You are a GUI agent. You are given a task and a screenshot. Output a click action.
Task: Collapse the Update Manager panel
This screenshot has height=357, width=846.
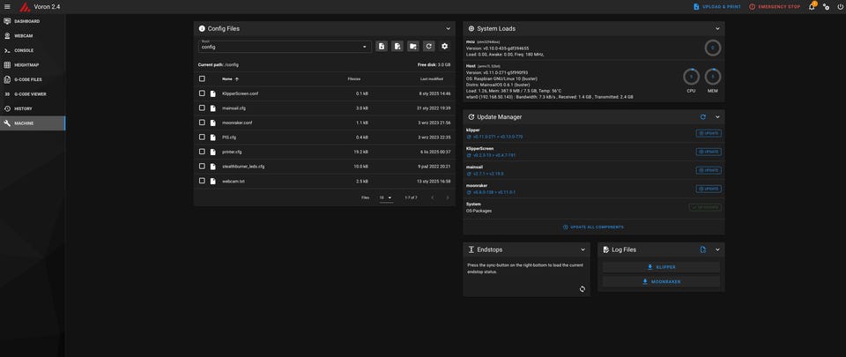[x=717, y=116]
